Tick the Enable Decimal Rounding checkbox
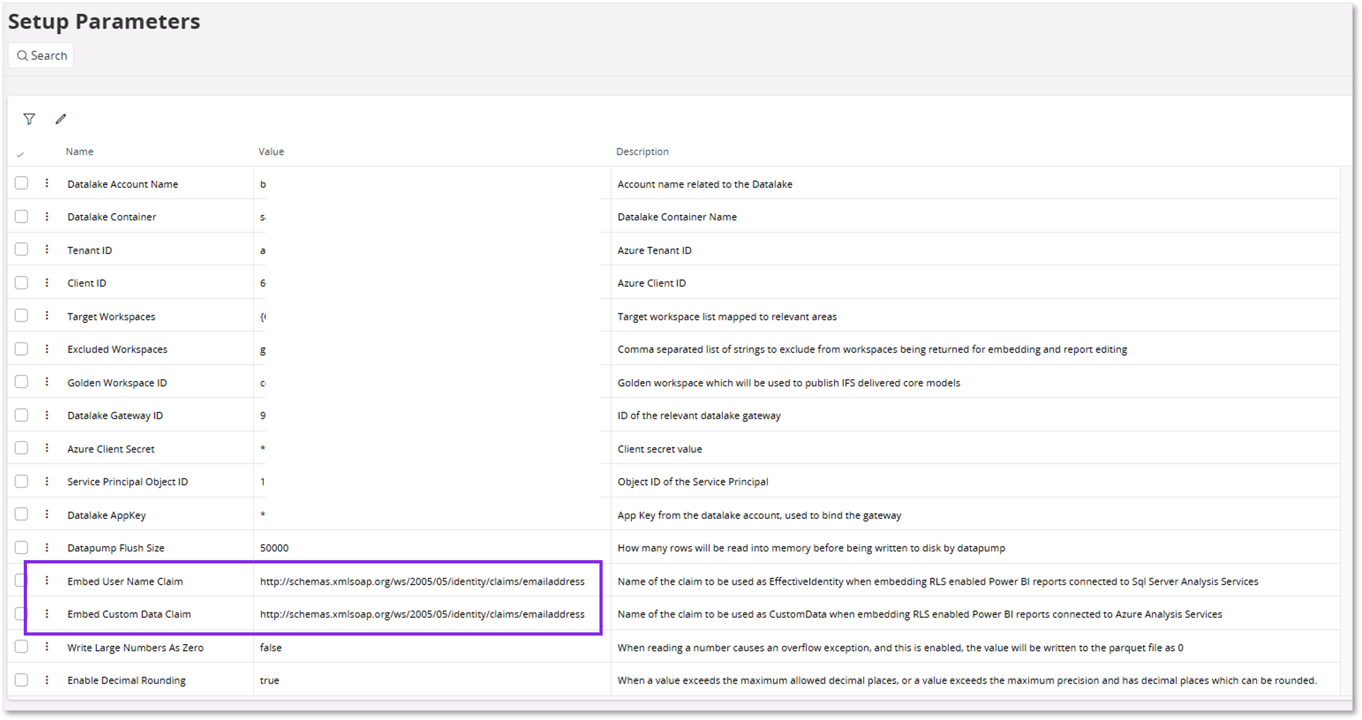Viewport: 1362px width, 720px height. click(x=21, y=680)
